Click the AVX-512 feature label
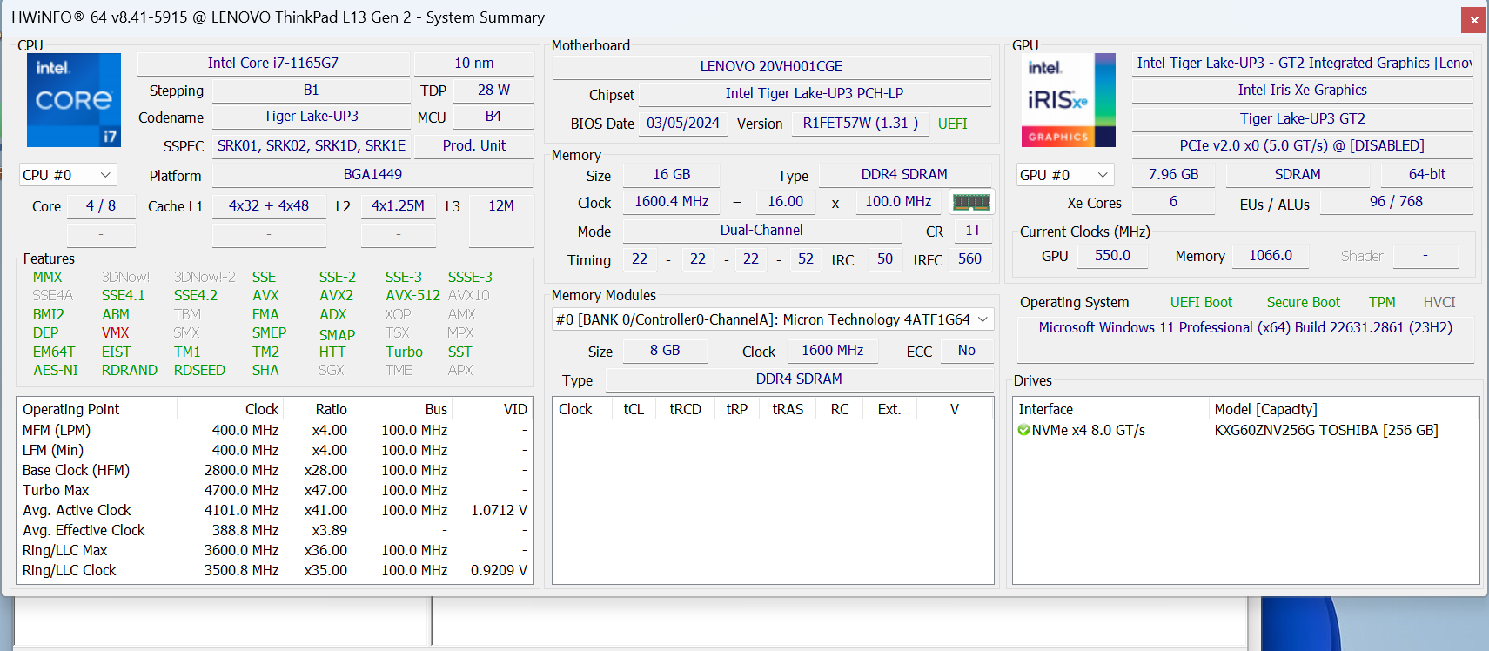This screenshot has width=1489, height=651. (x=412, y=296)
